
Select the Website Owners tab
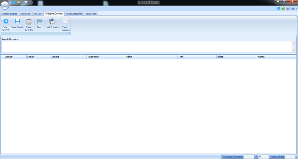(54, 14)
